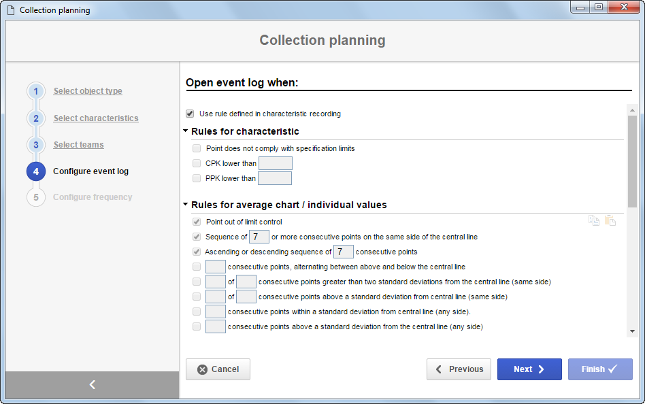Toggle Use rule defined in characteristic recording
The image size is (645, 404).
tap(190, 114)
